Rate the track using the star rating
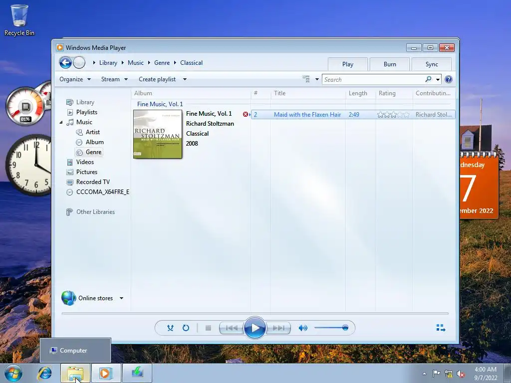Image resolution: width=511 pixels, height=383 pixels. pos(393,115)
